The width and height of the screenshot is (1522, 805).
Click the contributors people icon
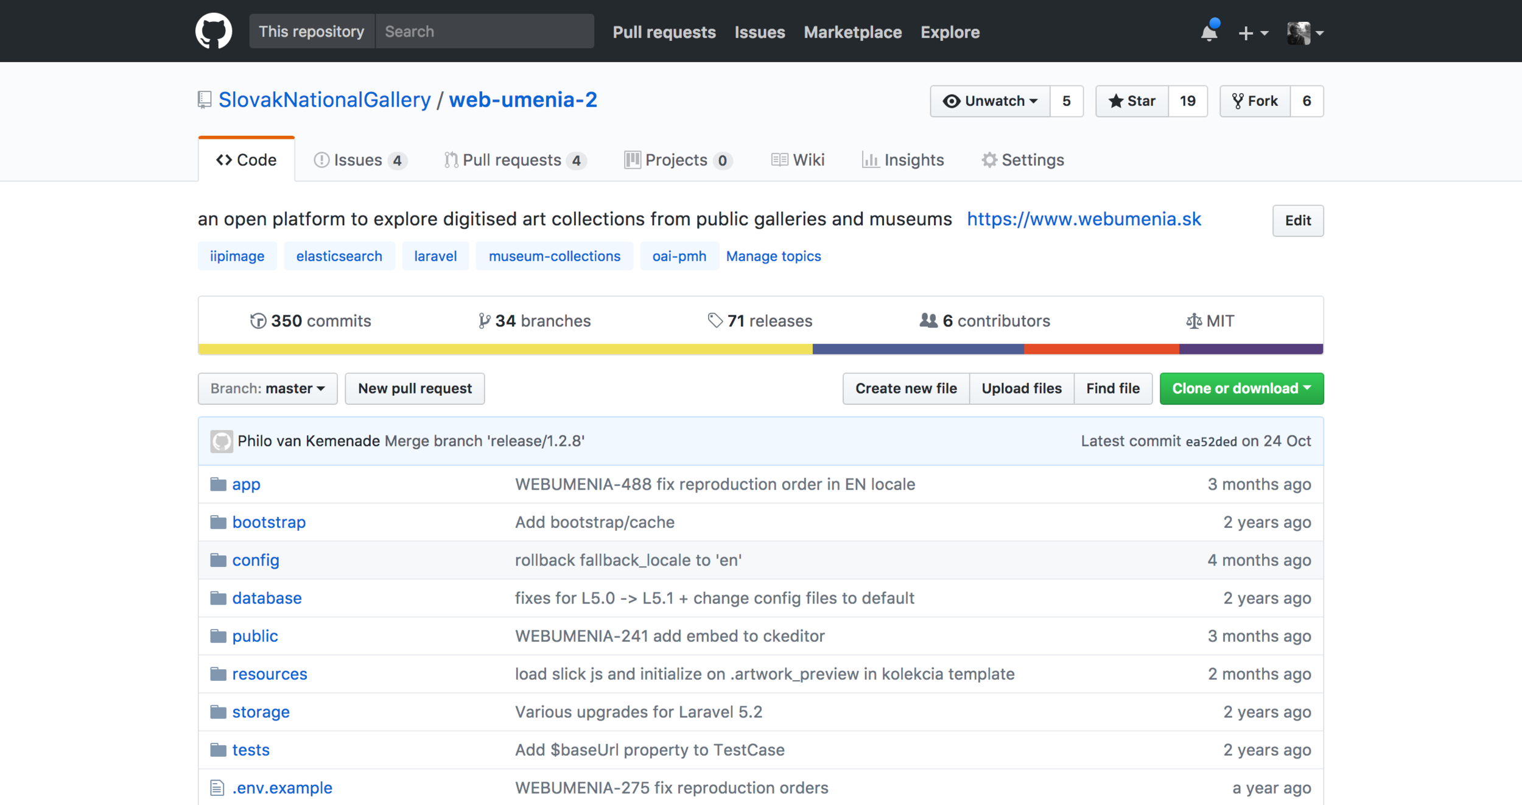pos(928,320)
